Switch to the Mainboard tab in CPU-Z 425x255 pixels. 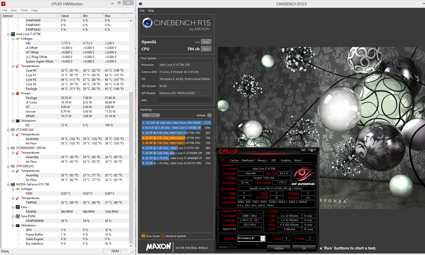248,160
